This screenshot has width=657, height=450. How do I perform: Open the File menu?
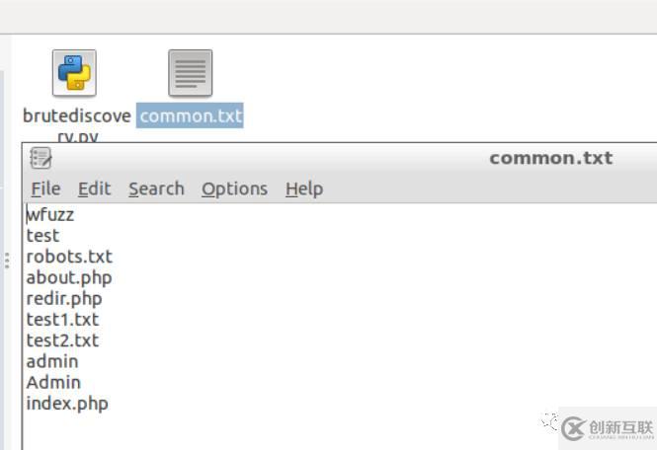46,188
